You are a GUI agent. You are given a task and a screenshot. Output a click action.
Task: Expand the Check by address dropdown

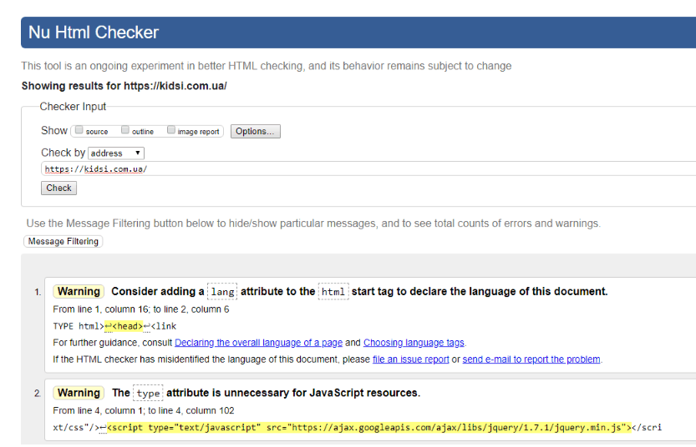click(116, 153)
